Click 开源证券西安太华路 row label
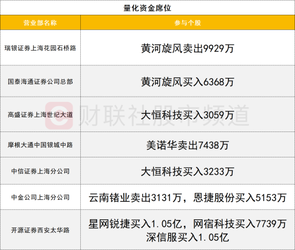The image size is (295, 250). (x=40, y=230)
